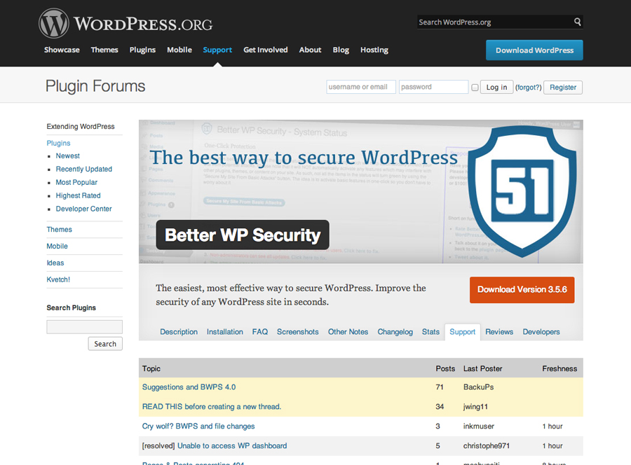631x465 pixels.
Task: Open the Ideas sidebar link
Action: click(x=55, y=263)
